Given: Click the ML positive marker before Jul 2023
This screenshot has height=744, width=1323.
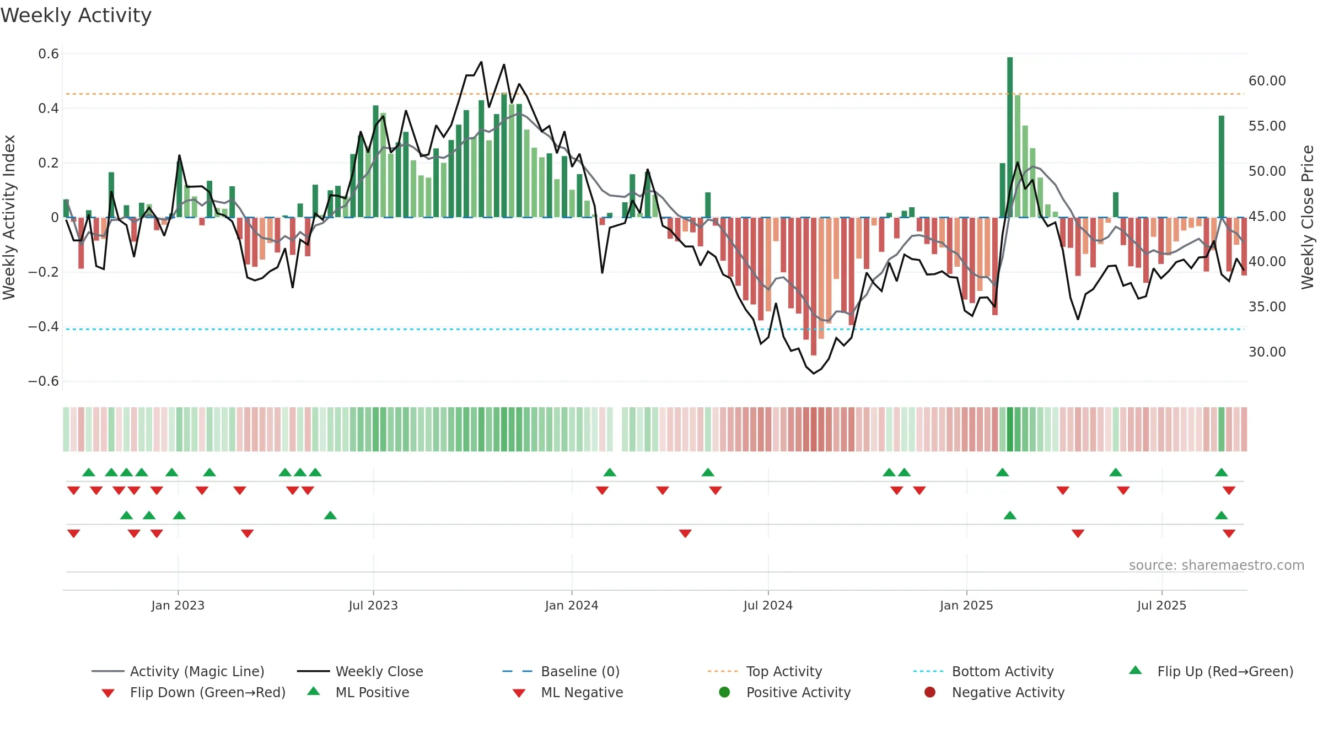Looking at the screenshot, I should click(330, 515).
